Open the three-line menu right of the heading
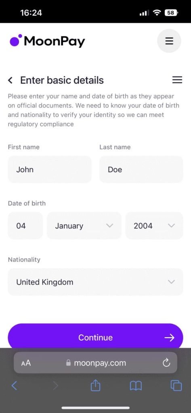The image size is (191, 413). (x=177, y=80)
